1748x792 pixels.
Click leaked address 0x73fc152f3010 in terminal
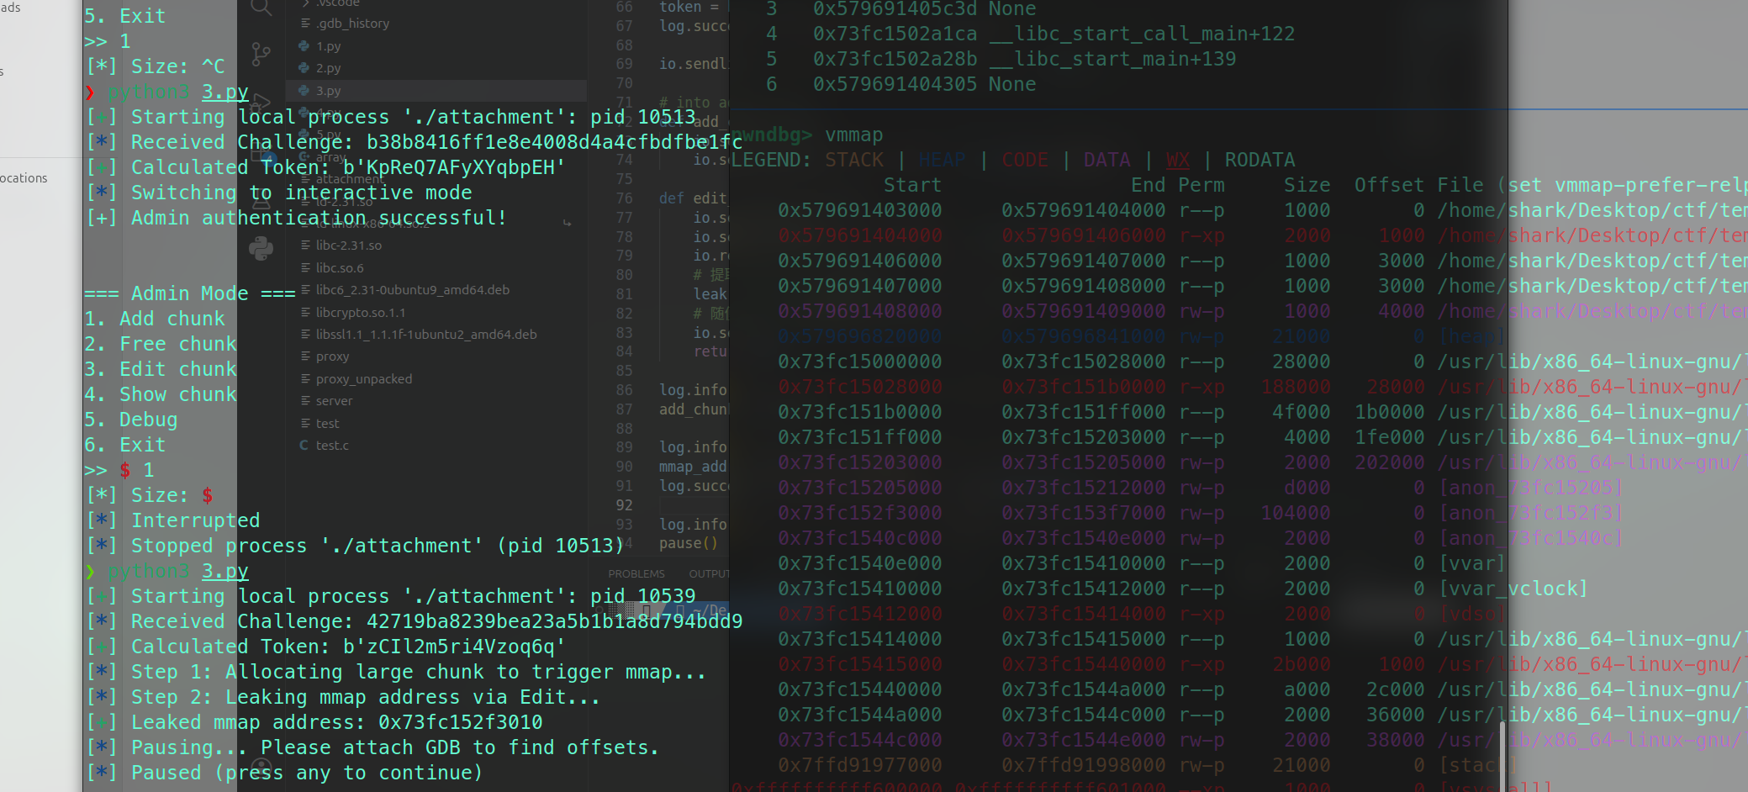click(x=460, y=722)
